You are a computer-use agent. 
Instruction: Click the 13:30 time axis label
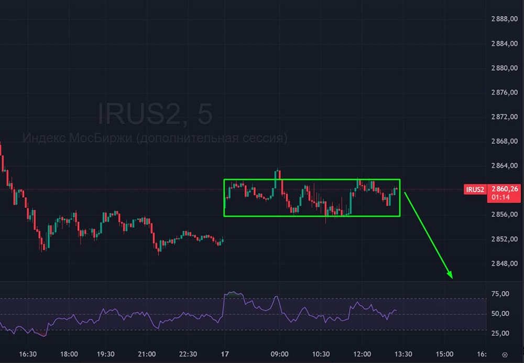(x=403, y=354)
